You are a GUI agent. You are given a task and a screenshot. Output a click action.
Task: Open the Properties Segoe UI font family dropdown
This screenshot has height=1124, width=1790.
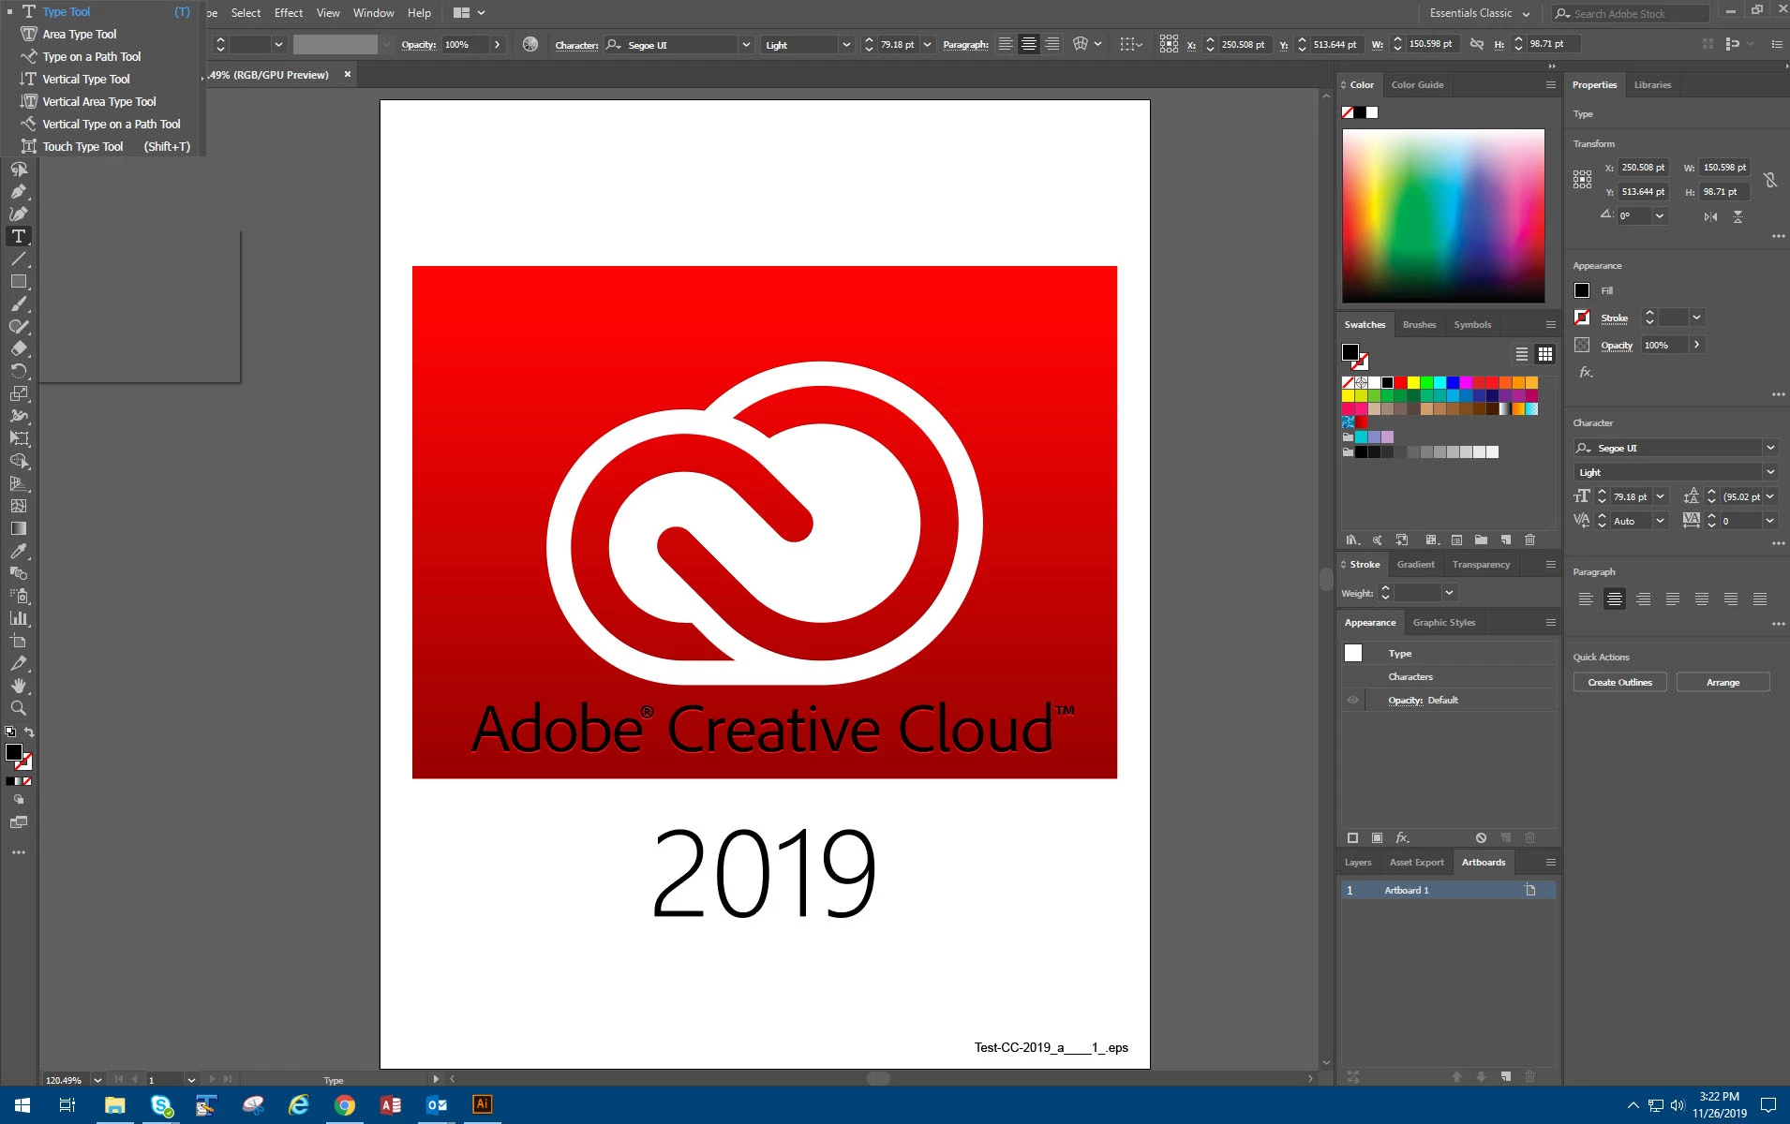[x=1769, y=448]
